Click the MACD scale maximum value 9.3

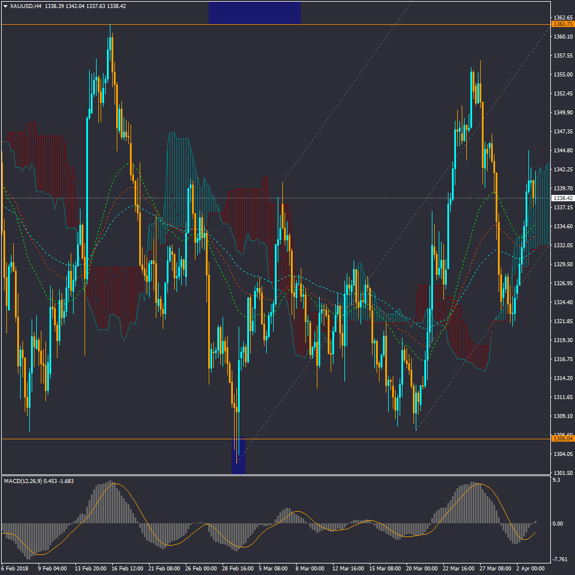[555, 480]
